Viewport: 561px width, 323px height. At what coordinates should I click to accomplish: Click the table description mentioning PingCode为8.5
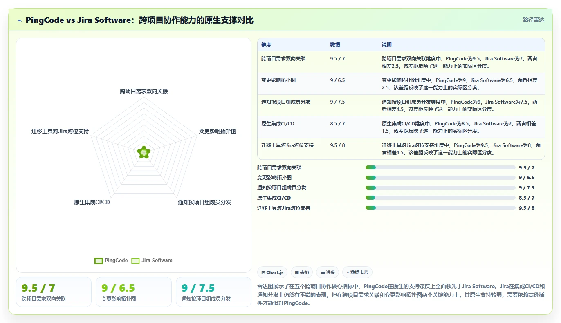pyautogui.click(x=459, y=127)
